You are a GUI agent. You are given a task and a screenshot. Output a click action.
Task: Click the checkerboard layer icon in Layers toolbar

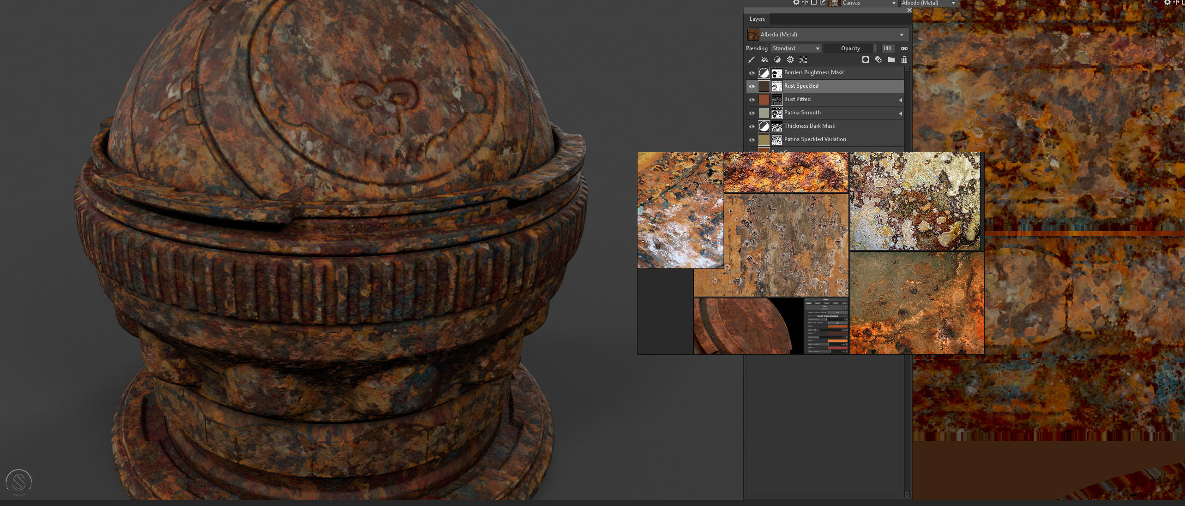pos(803,60)
